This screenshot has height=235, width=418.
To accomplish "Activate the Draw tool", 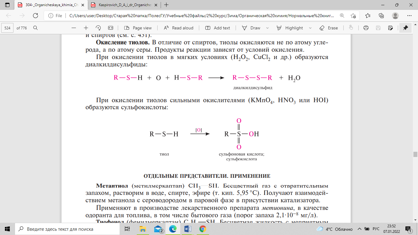I will pyautogui.click(x=251, y=28).
